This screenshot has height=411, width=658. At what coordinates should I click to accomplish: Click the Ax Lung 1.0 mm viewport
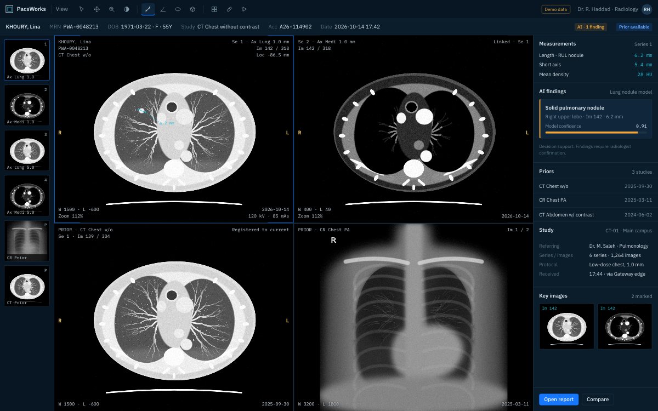pos(174,129)
